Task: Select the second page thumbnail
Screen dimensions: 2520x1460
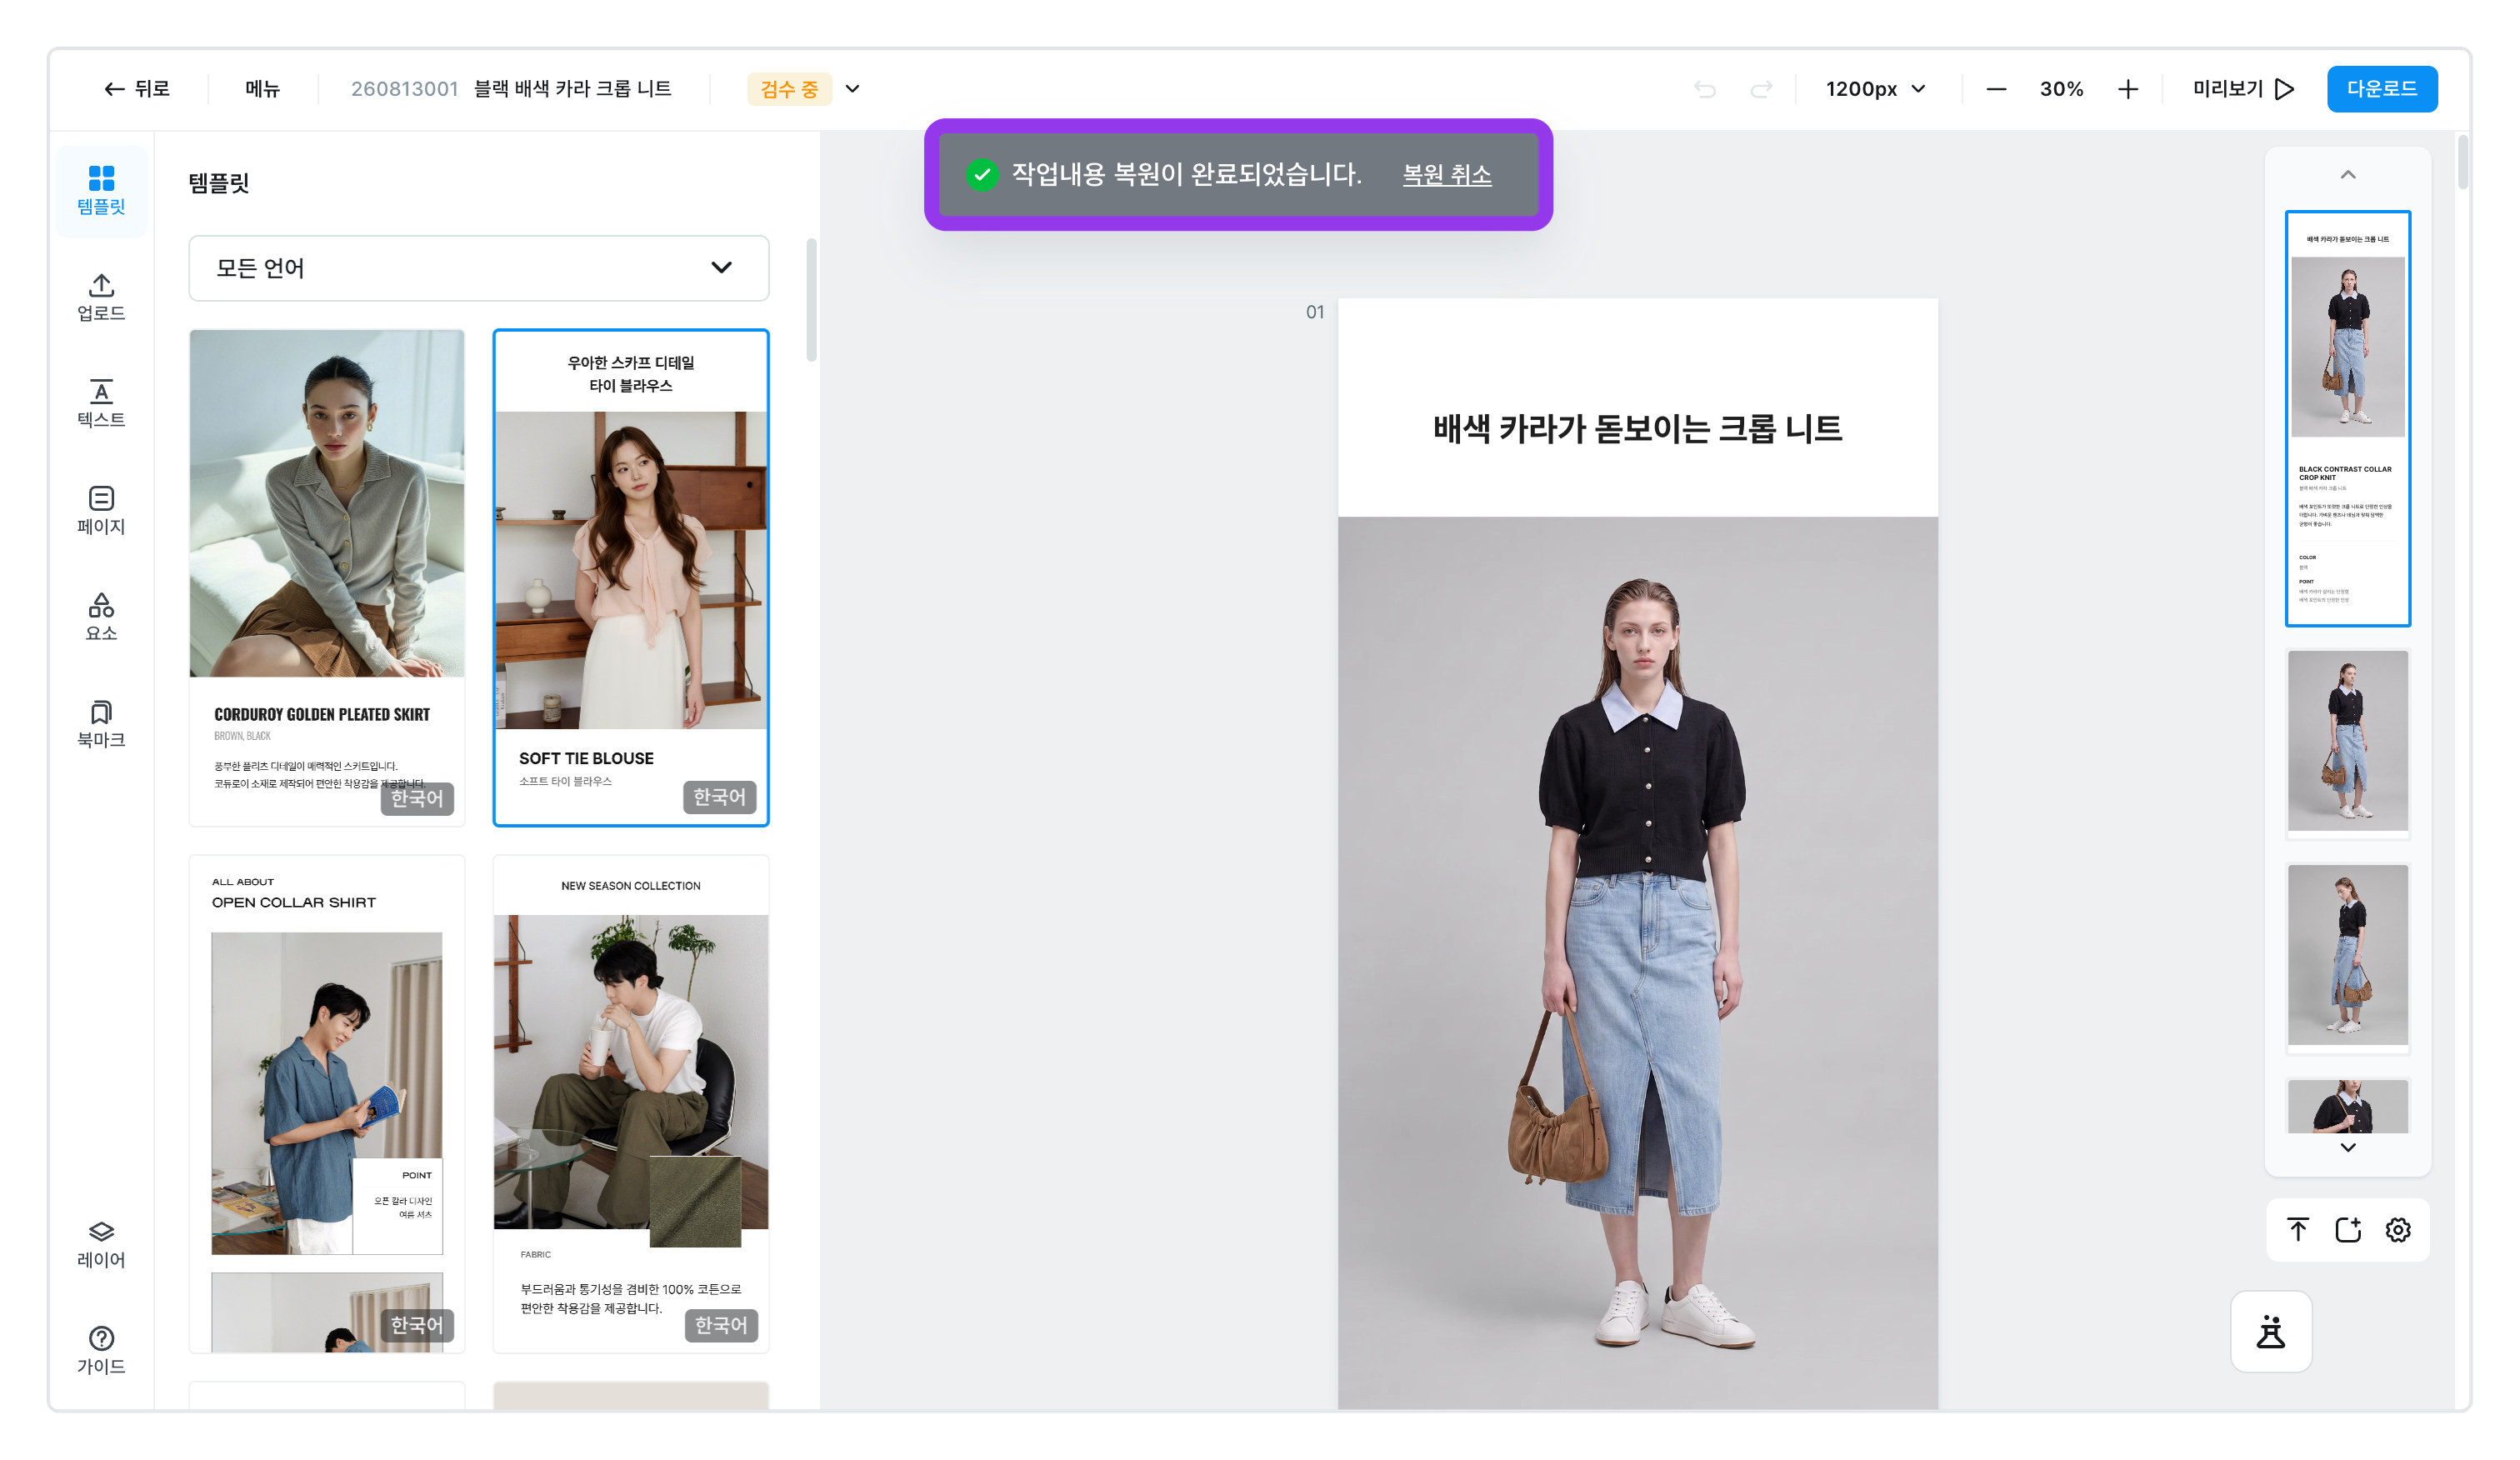Action: [2348, 743]
